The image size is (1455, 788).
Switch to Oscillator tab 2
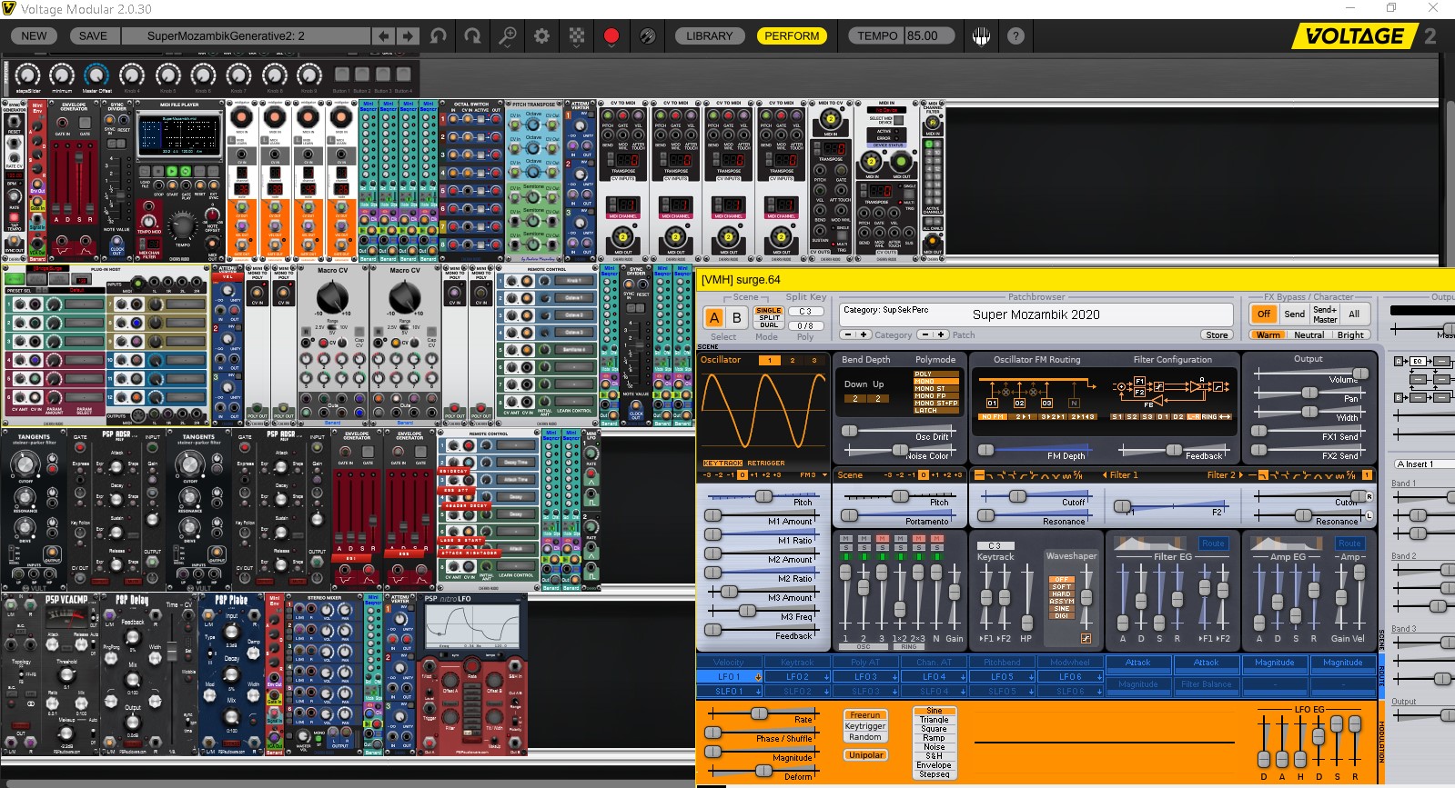pos(793,360)
